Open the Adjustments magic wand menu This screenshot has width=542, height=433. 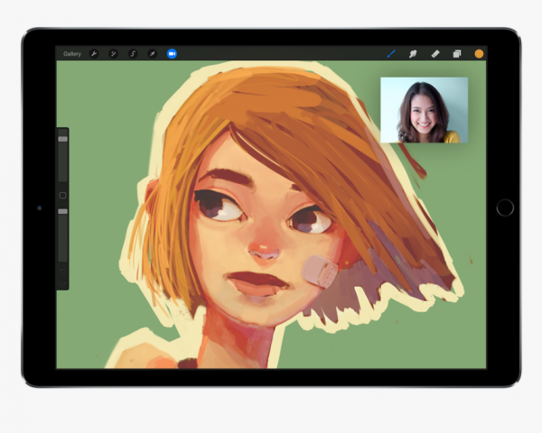[x=114, y=54]
